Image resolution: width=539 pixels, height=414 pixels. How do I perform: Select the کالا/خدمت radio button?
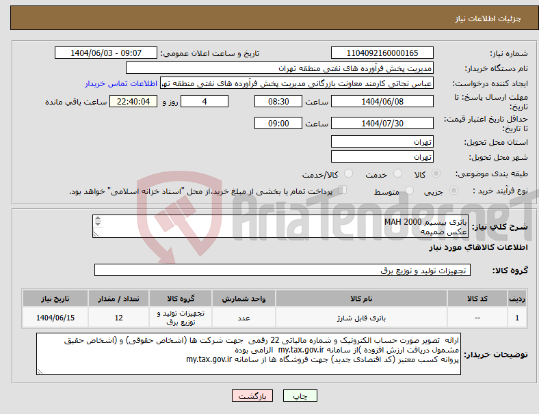[348, 174]
